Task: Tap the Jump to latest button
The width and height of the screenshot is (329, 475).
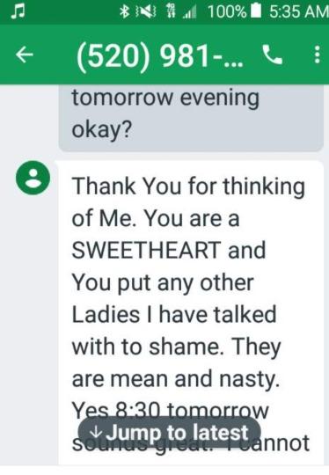Action: (x=170, y=432)
